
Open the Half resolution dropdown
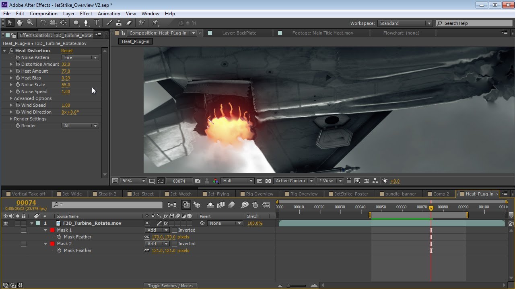pyautogui.click(x=237, y=181)
